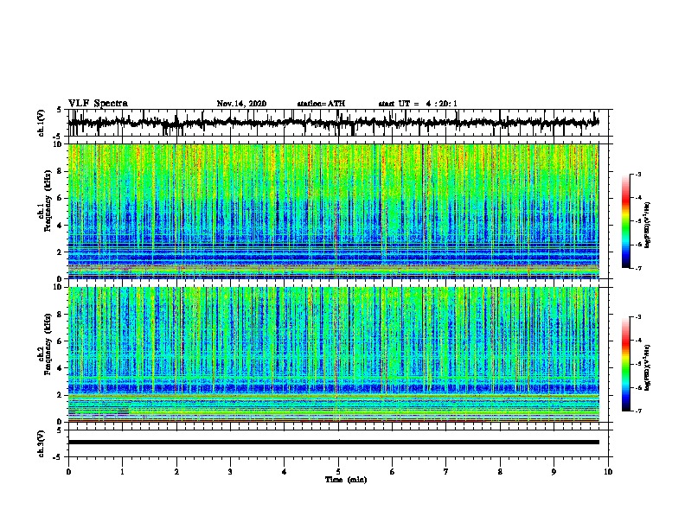
Task: Click the "-3" label on ch.2 colorbar
Action: click(637, 317)
